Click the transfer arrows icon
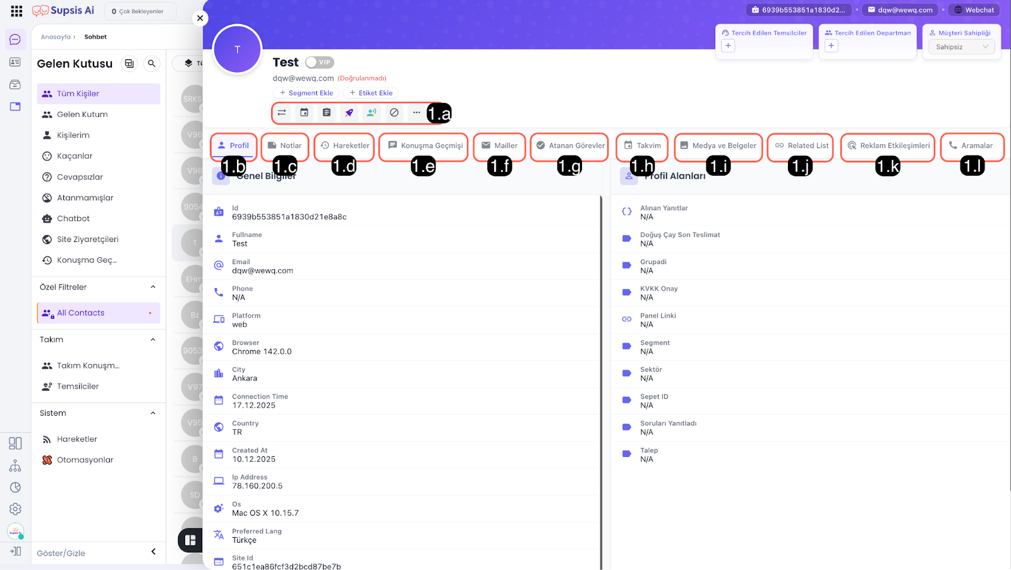1011x570 pixels. [282, 112]
